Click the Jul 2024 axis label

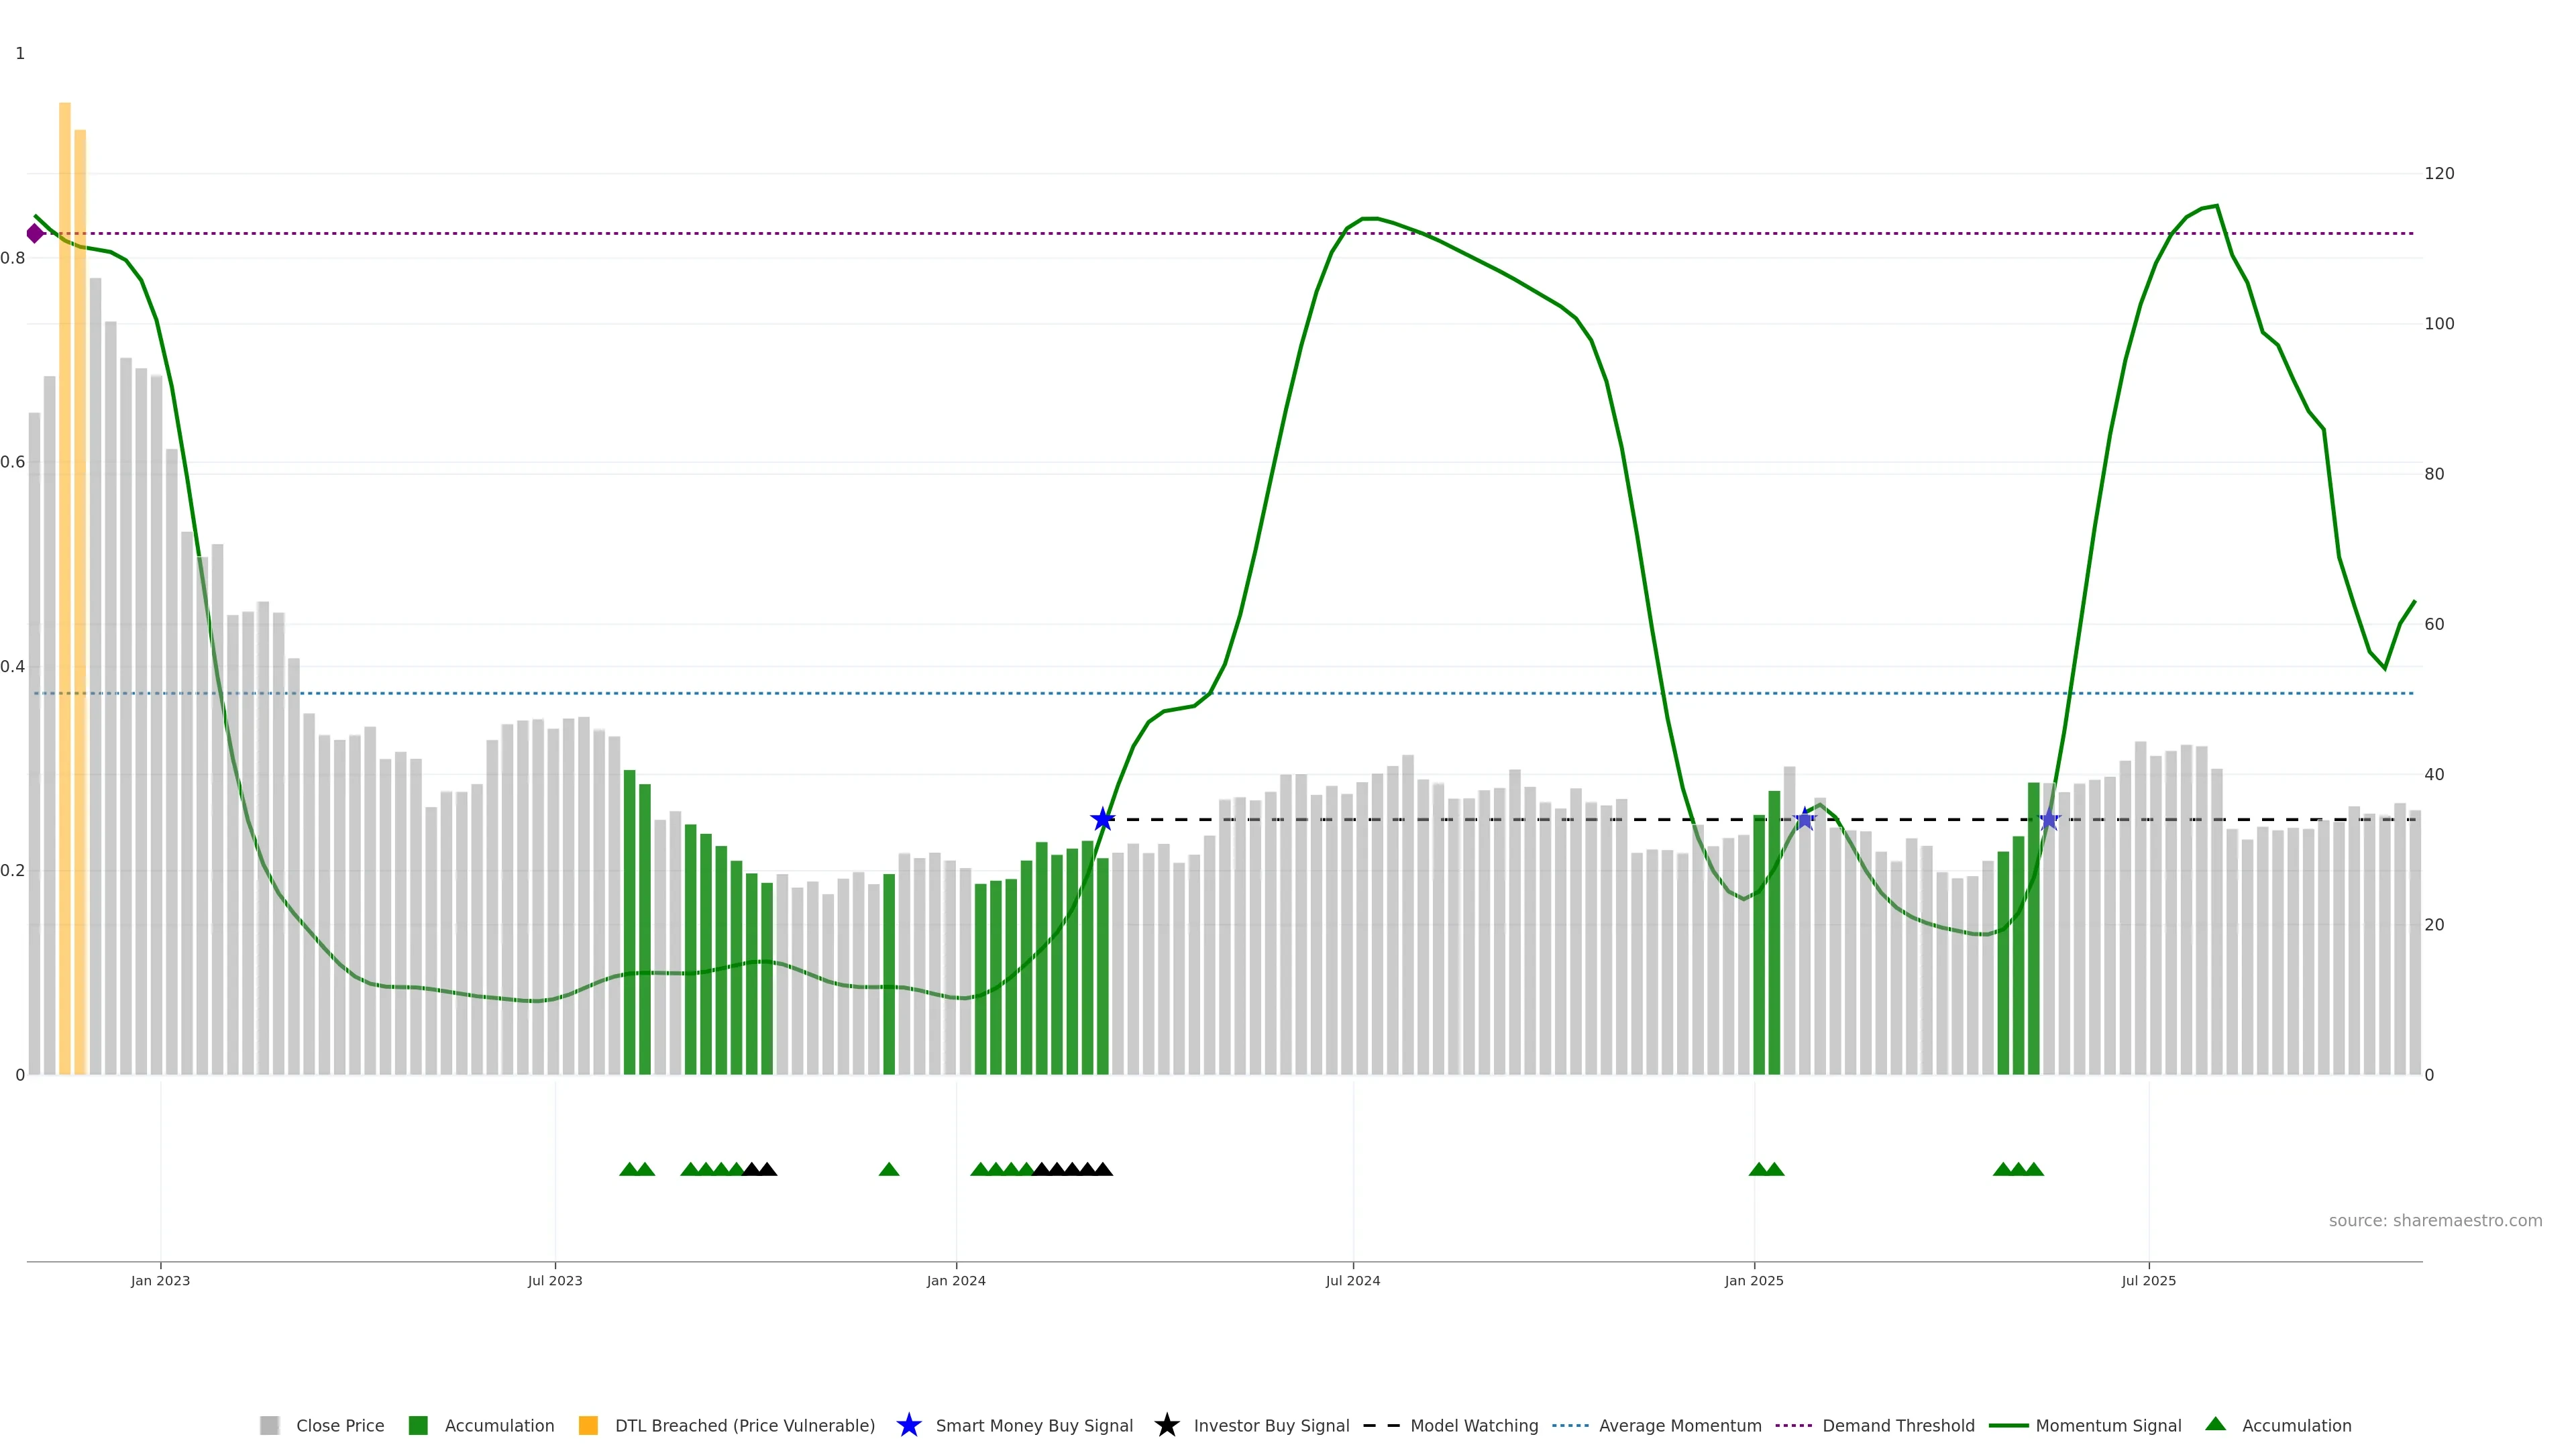pyautogui.click(x=1352, y=1280)
